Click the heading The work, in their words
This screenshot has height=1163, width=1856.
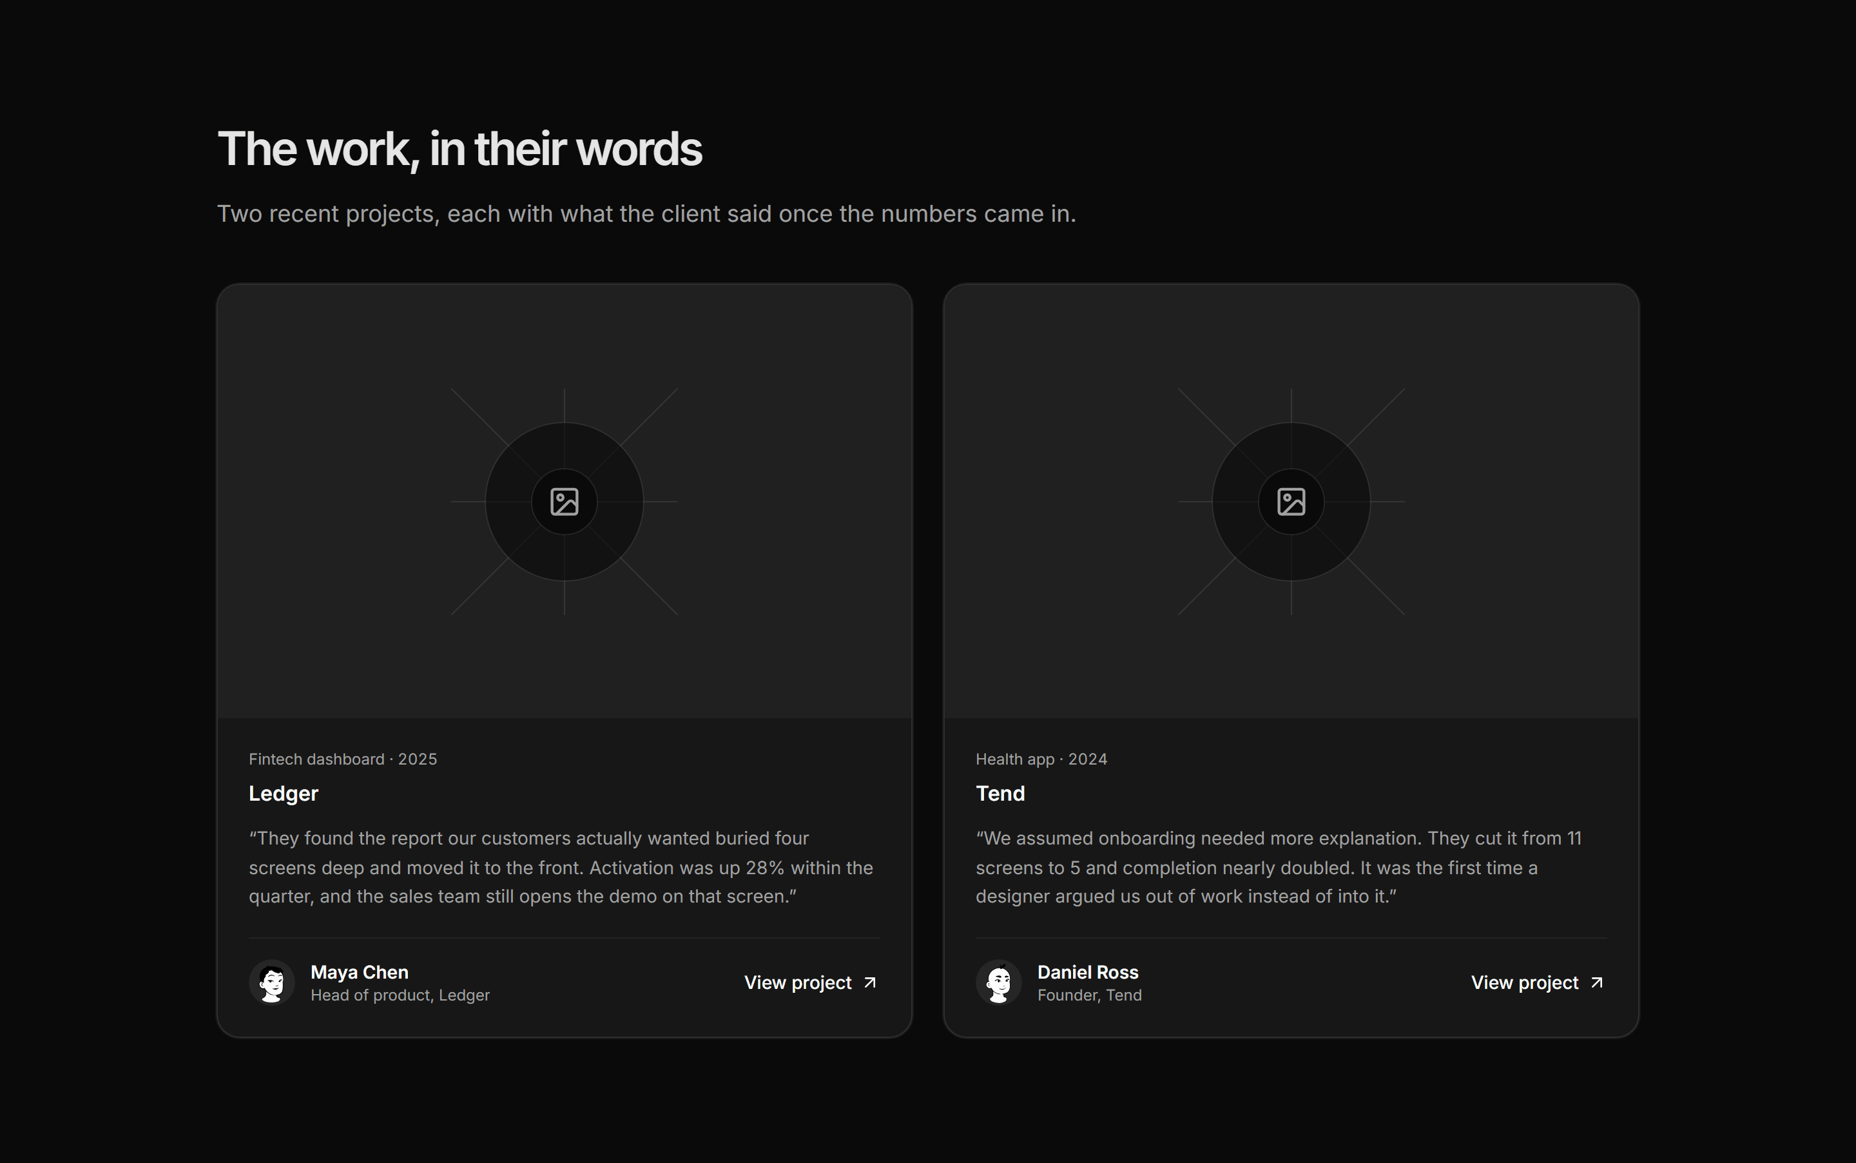coord(459,148)
